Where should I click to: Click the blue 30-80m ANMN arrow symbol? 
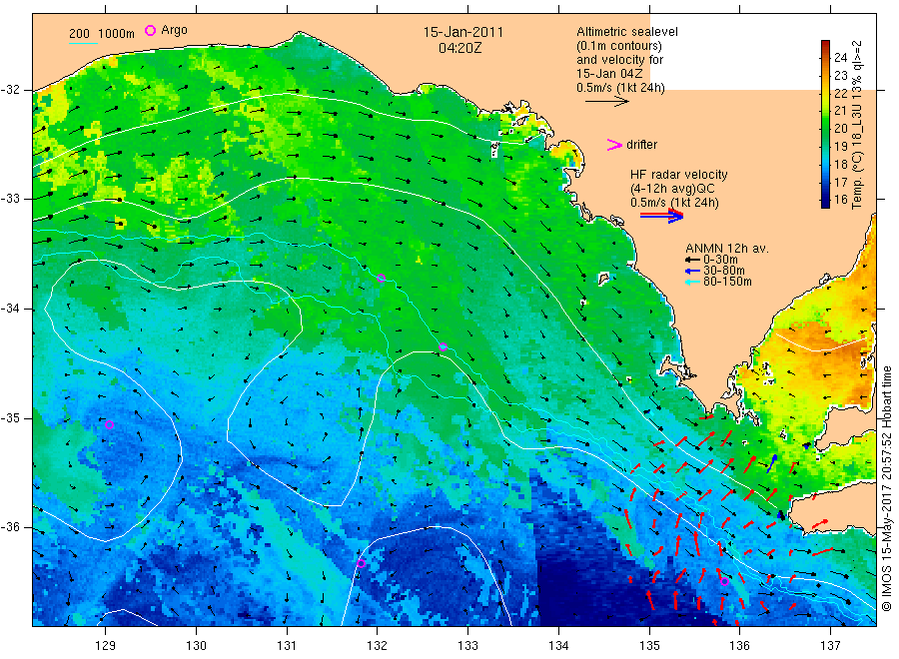pyautogui.click(x=692, y=271)
